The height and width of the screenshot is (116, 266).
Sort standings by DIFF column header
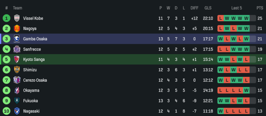tap(194, 8)
